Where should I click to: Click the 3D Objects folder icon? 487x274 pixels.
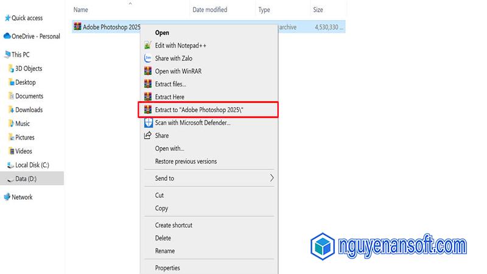click(x=11, y=68)
